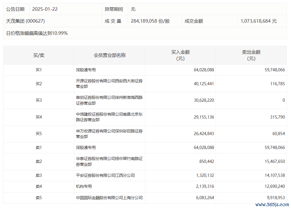Click the 卖1 row label
This screenshot has height=209, width=291.
coord(39,148)
